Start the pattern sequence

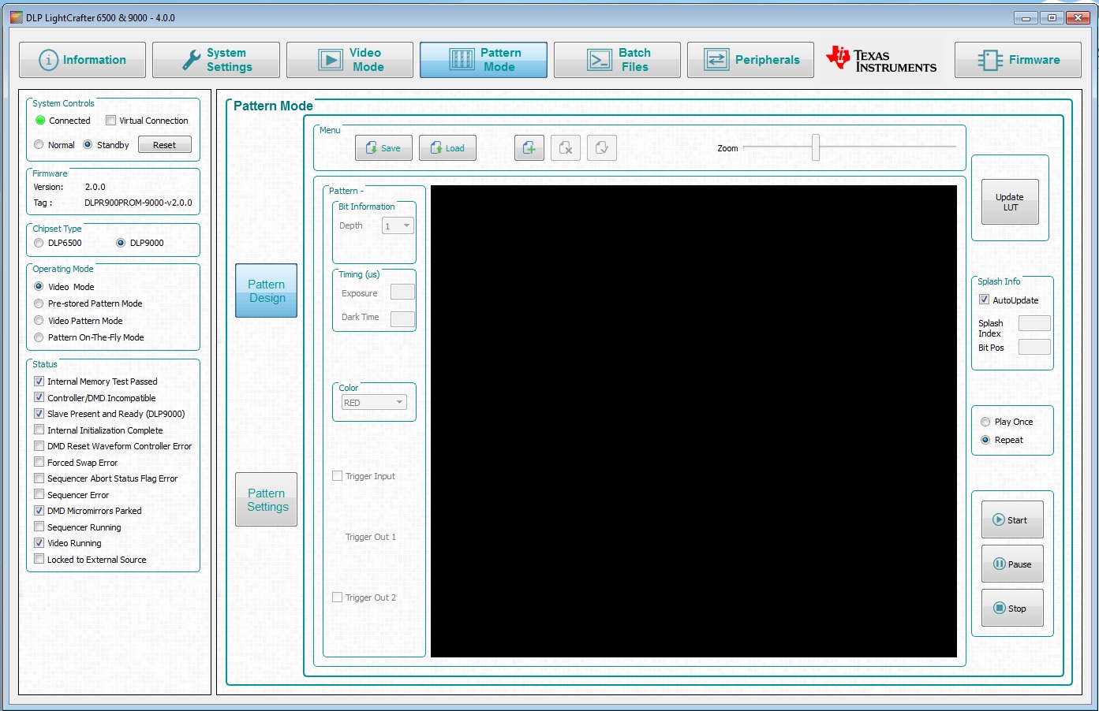(x=1012, y=520)
